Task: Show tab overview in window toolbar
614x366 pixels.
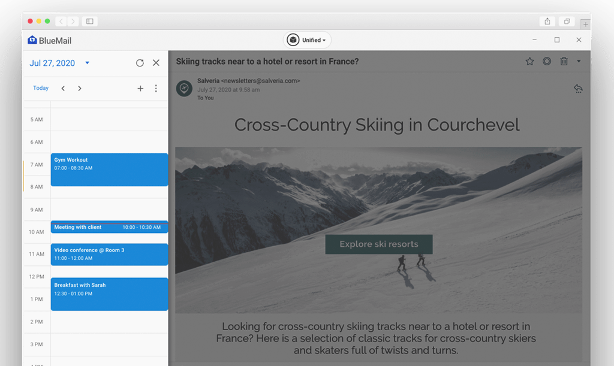Action: 567,21
